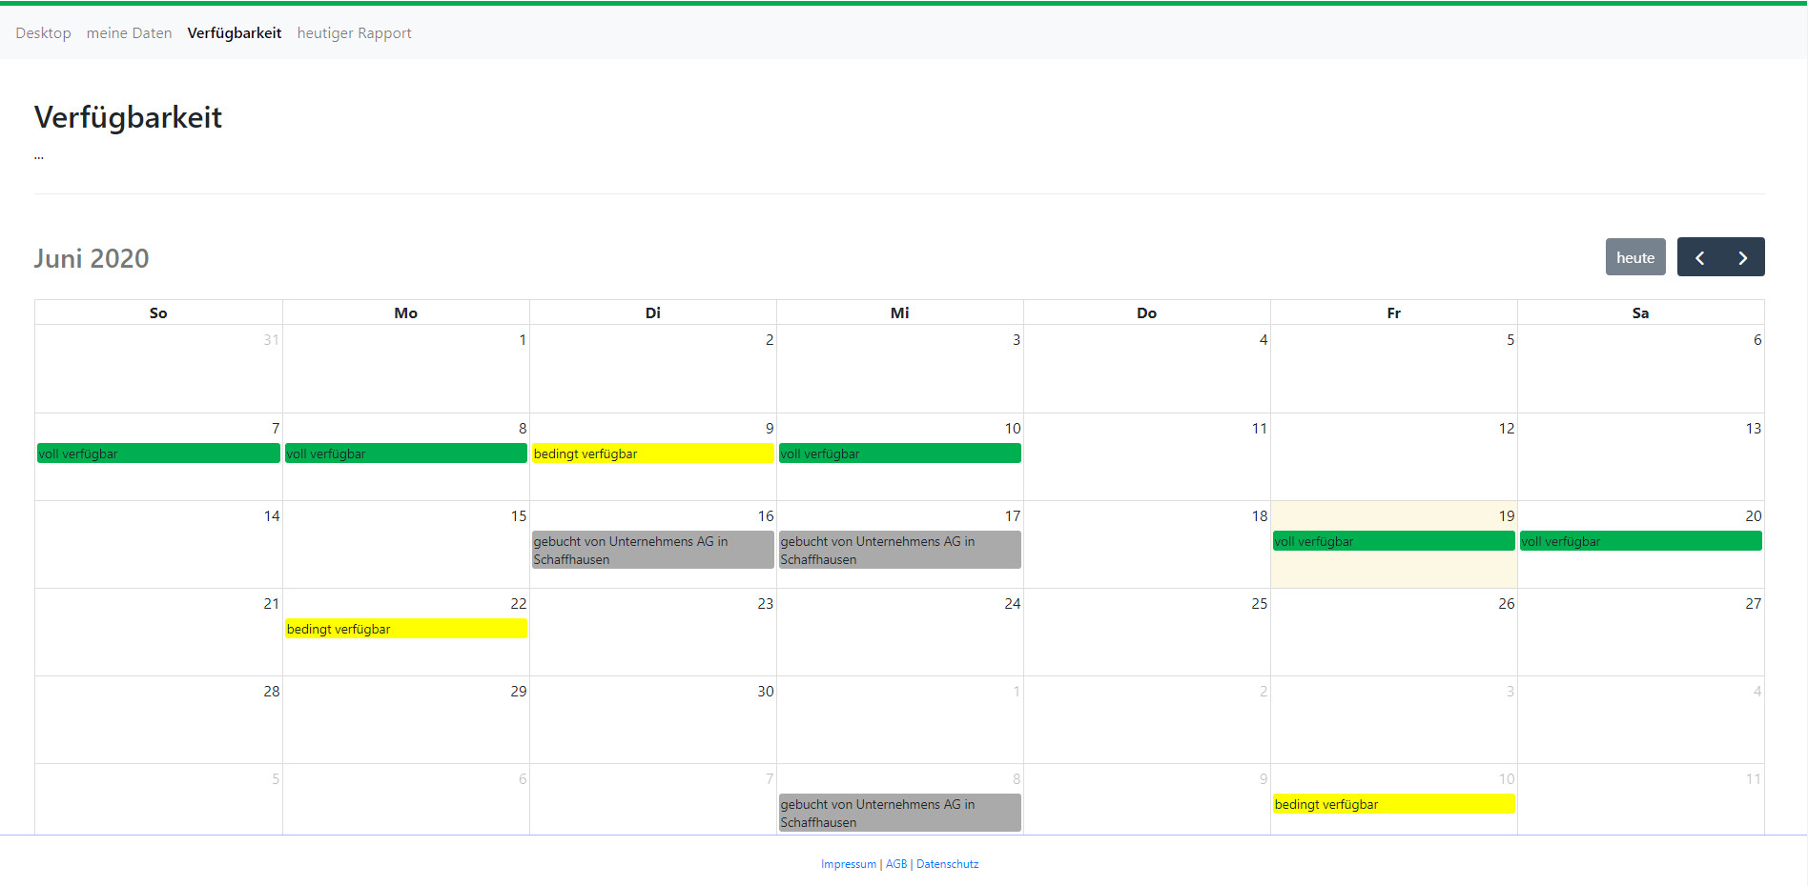Open heutiger Rapport page

(354, 33)
